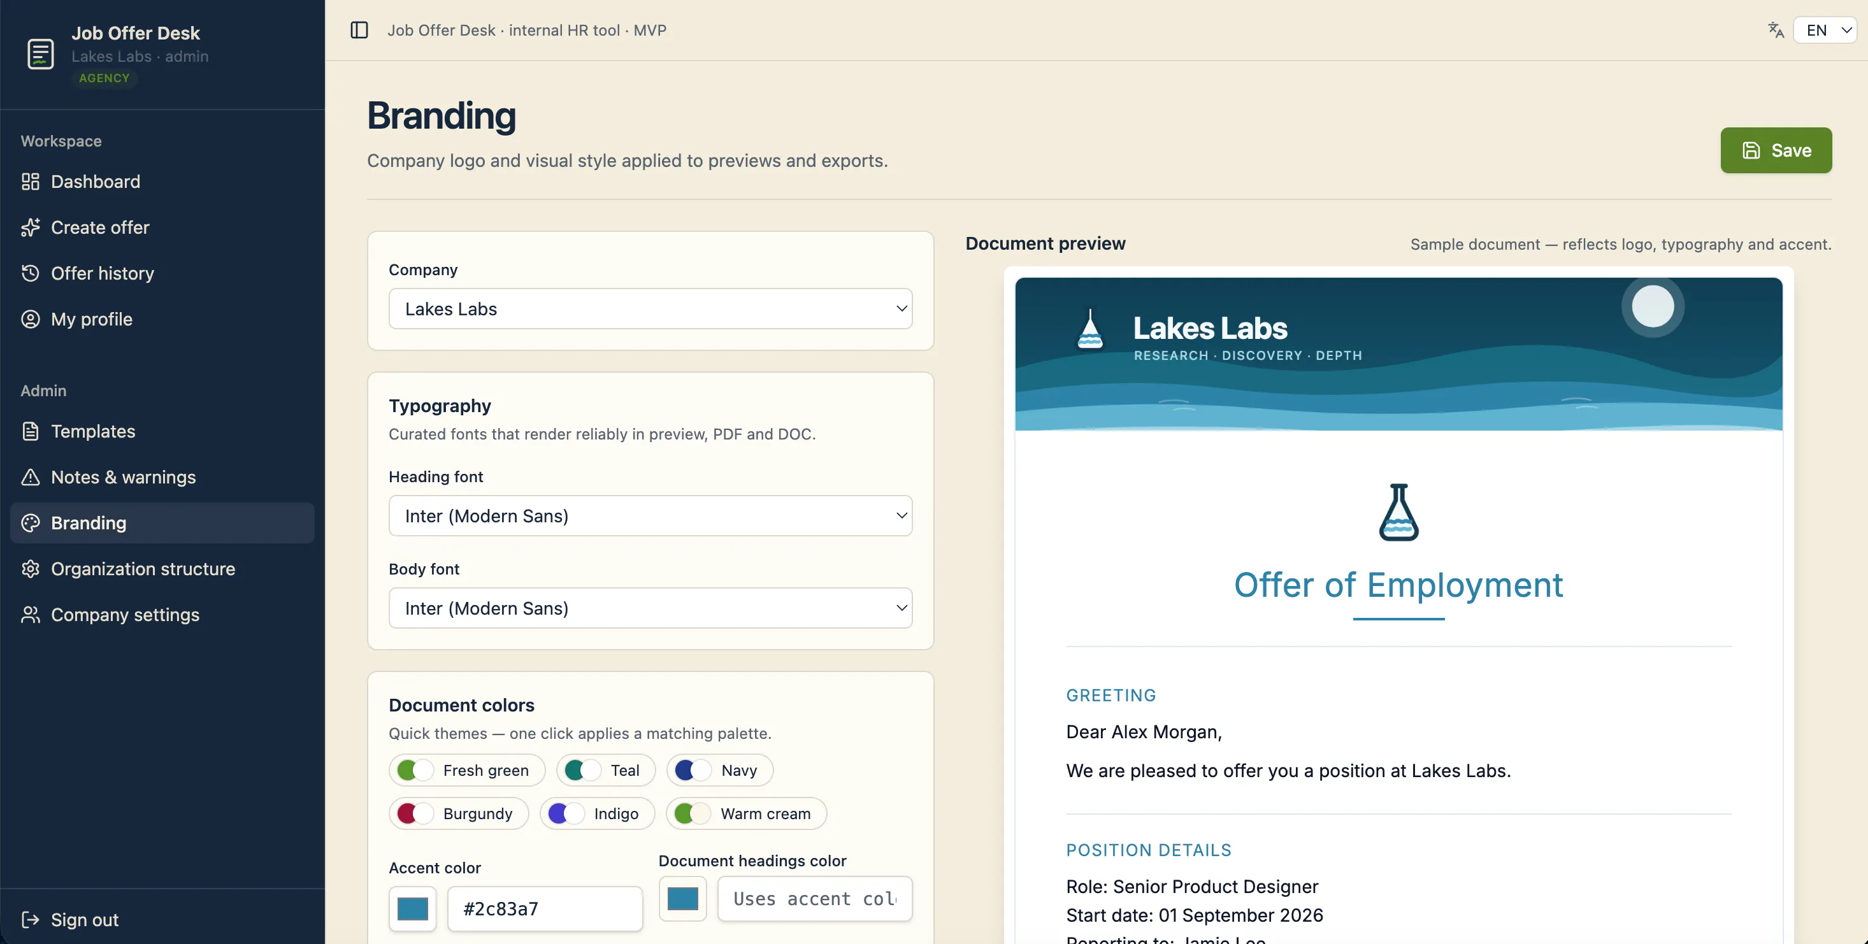Click the headings color 'Uses accent color' field

(814, 898)
